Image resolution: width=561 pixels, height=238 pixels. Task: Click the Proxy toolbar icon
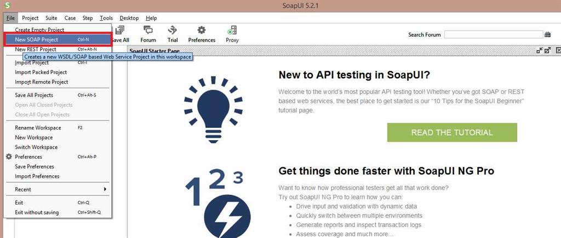[232, 33]
